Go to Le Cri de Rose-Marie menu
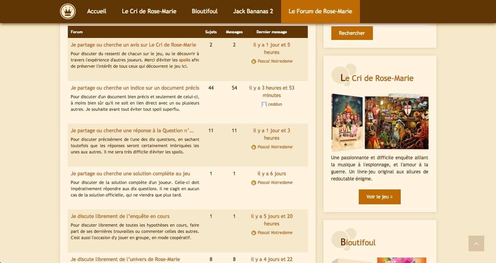The height and width of the screenshot is (263, 496). click(149, 11)
